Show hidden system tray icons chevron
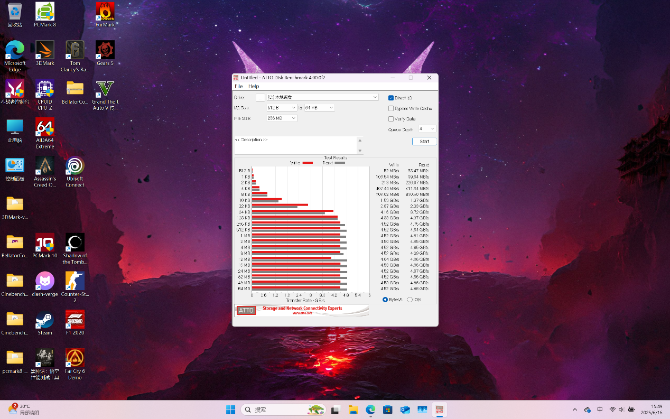This screenshot has width=670, height=419. (x=575, y=409)
